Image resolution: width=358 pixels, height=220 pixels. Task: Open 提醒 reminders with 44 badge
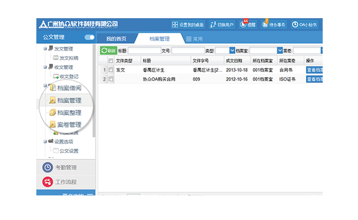(247, 25)
